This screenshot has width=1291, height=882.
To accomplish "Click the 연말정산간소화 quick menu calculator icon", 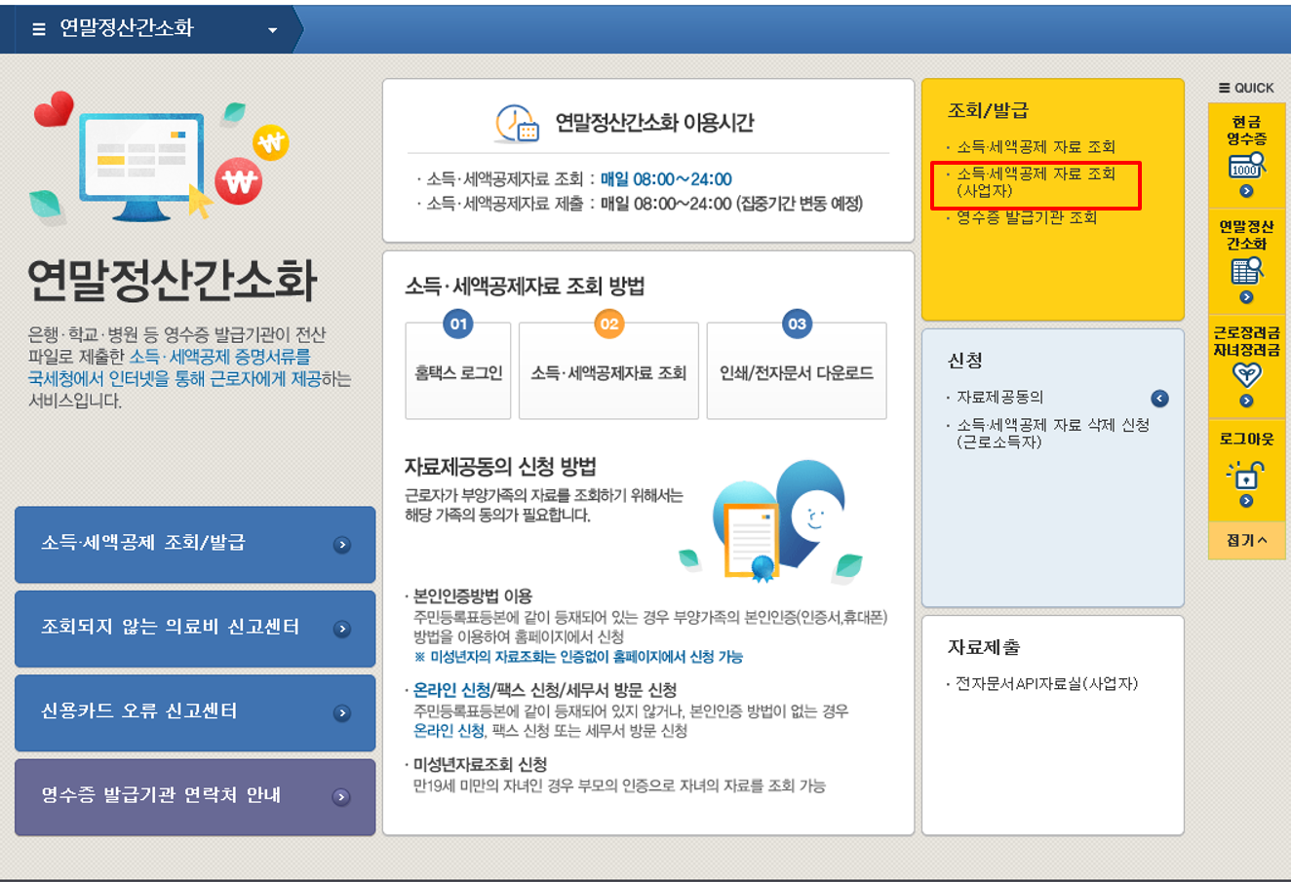I will (x=1246, y=270).
